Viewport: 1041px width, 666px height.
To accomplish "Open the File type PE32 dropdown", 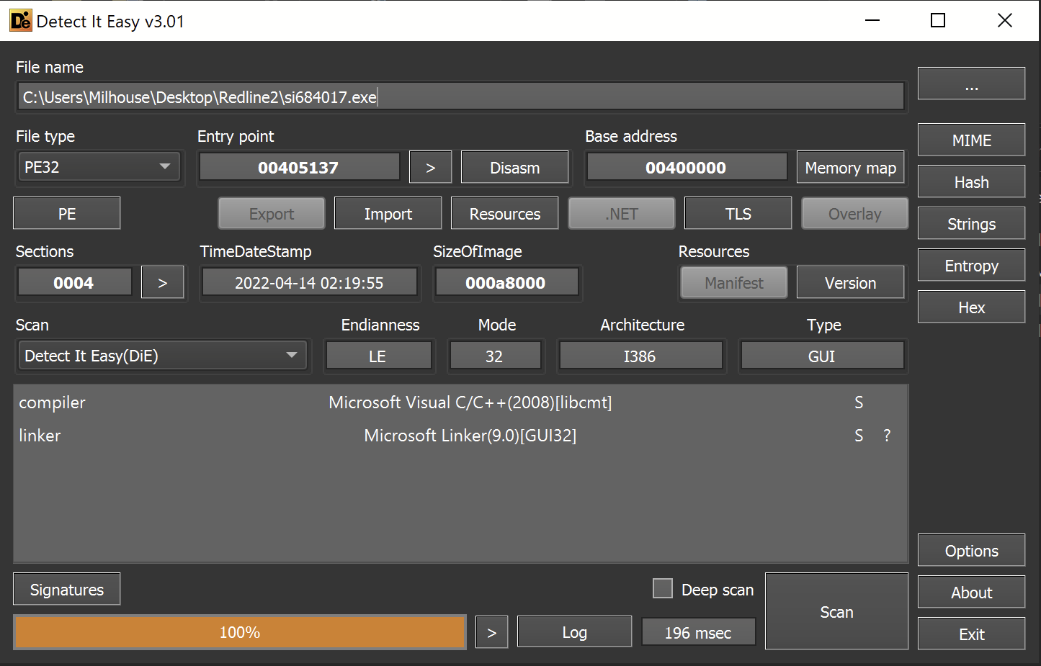I will coord(99,166).
